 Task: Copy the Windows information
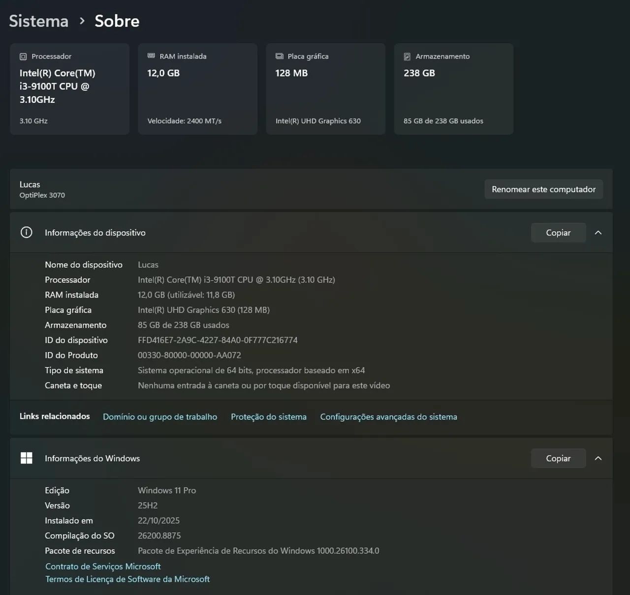point(558,458)
